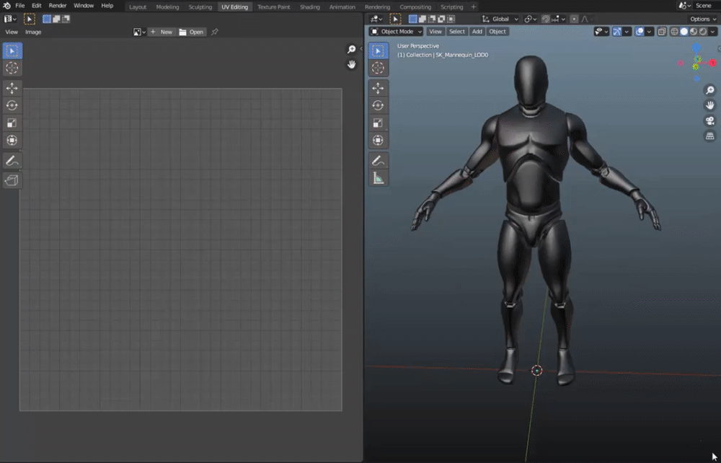
Task: Toggle X-ray mode in viewport header
Action: click(662, 32)
